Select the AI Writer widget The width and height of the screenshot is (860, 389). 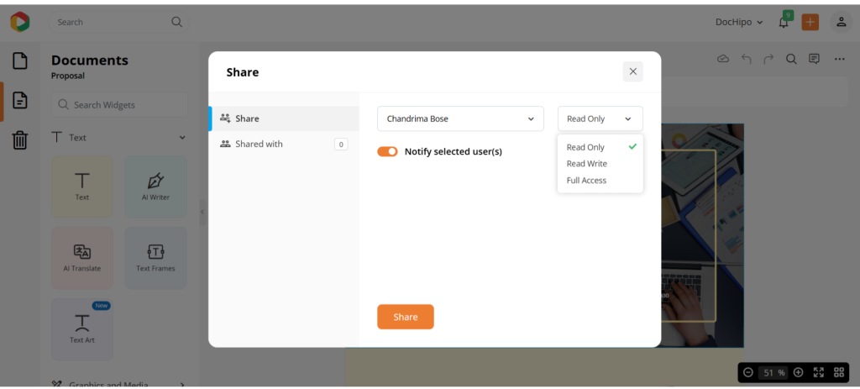[x=155, y=187]
